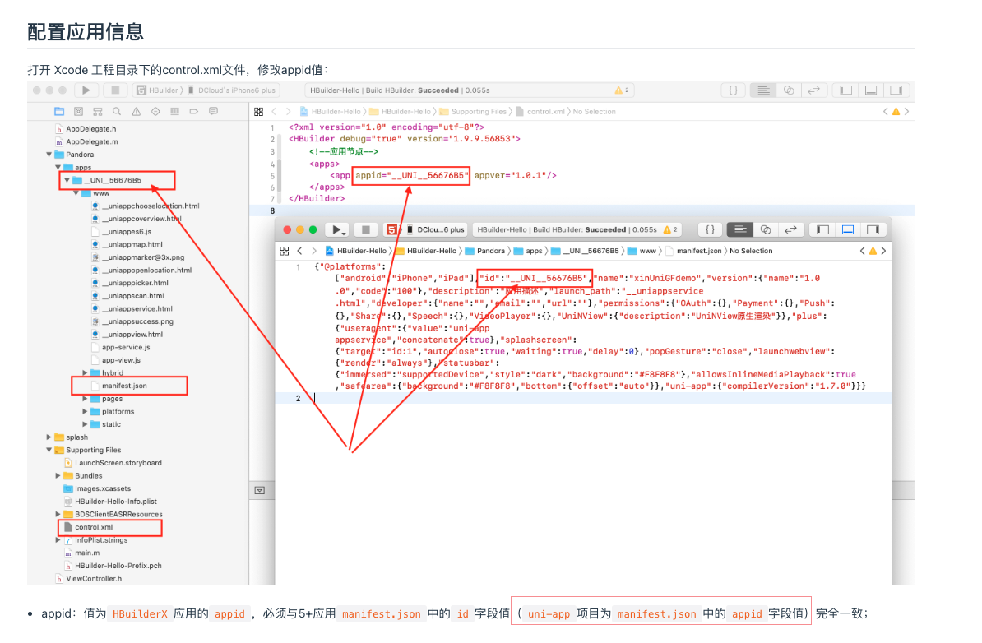Click the Stop button in the rear Xcode window

pos(115,90)
